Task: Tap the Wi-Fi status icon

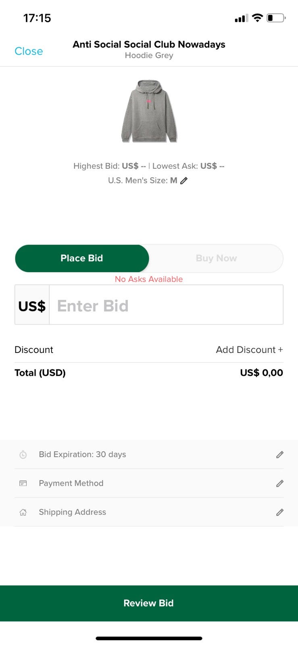Action: coord(257,18)
